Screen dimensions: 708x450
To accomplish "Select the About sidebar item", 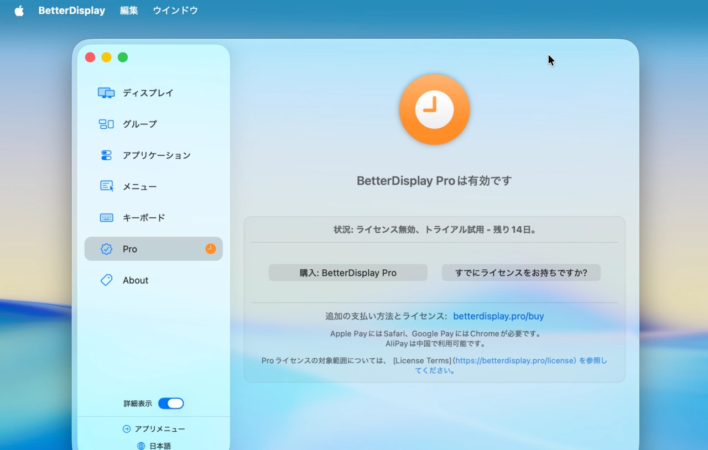I will coord(154,280).
